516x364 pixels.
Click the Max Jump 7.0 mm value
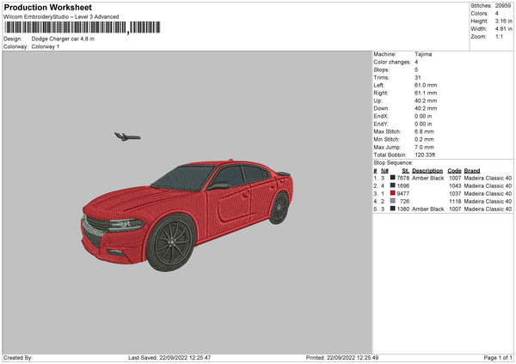click(x=424, y=147)
